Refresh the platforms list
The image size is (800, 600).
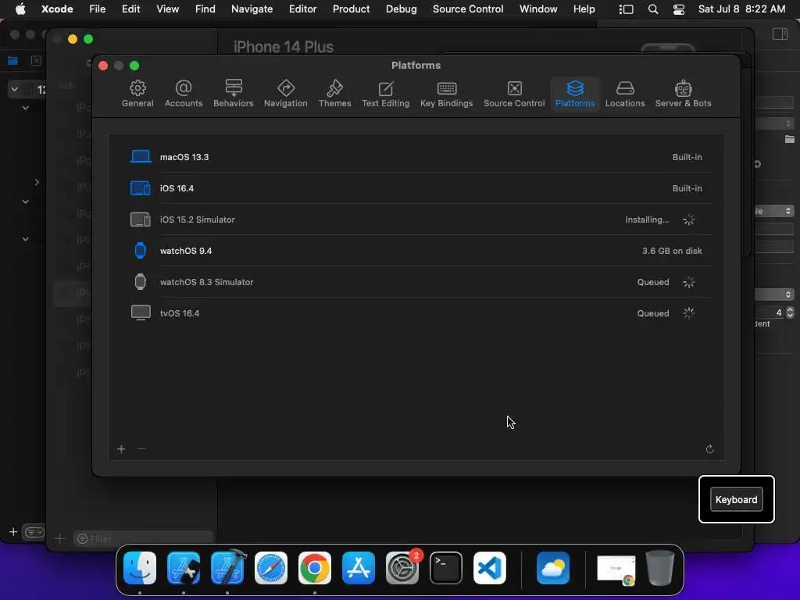(x=709, y=449)
